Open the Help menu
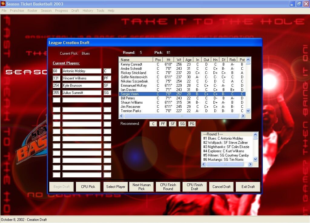The height and width of the screenshot is (223, 310). [111, 11]
